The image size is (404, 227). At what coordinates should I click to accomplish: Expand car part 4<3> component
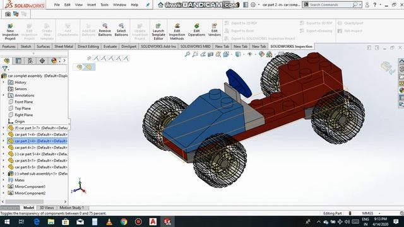point(4,148)
